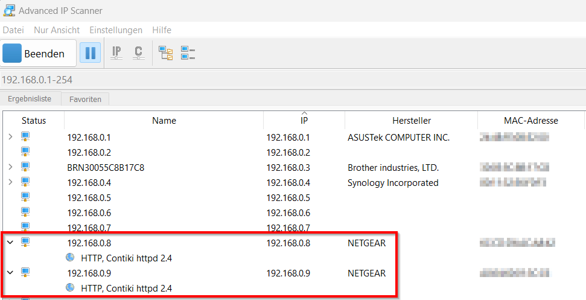This screenshot has height=300, width=586.
Task: Select the name 192.168.0.4
Action: tap(89, 183)
